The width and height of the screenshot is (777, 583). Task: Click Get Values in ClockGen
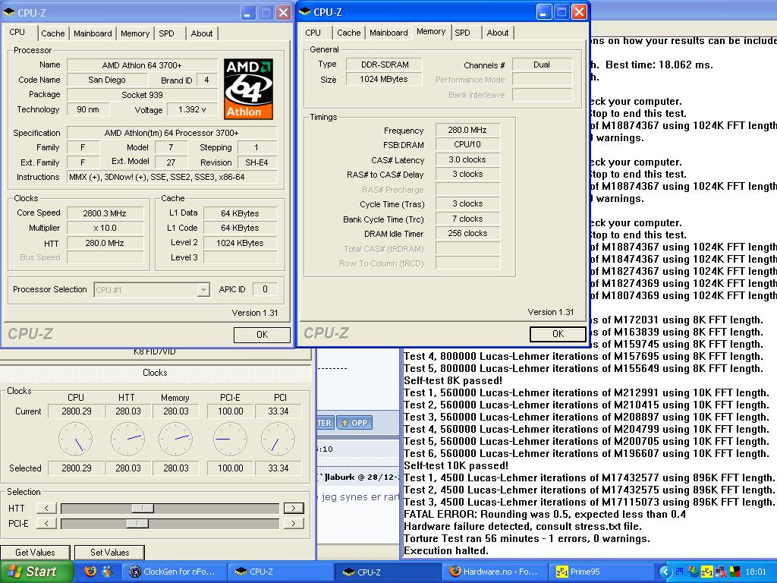click(x=35, y=553)
